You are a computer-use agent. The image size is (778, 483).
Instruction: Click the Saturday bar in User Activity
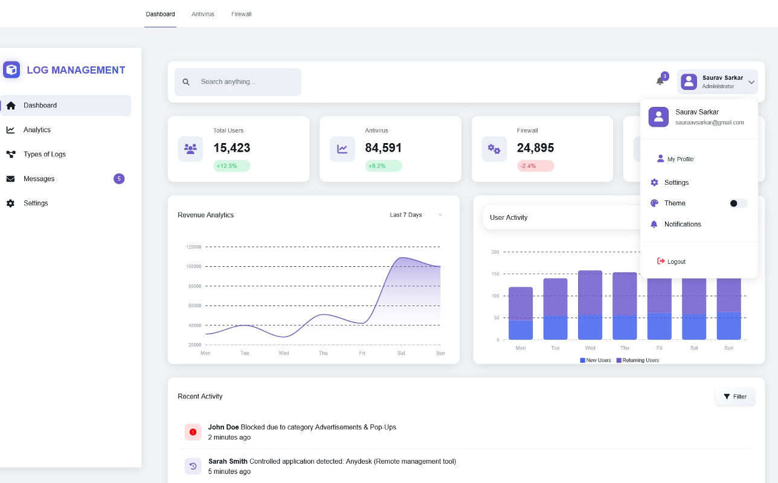(694, 308)
